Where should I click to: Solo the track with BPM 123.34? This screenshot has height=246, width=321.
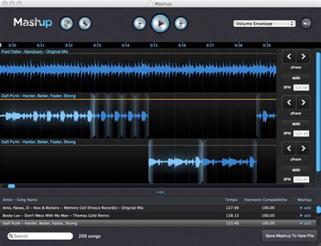(296, 124)
